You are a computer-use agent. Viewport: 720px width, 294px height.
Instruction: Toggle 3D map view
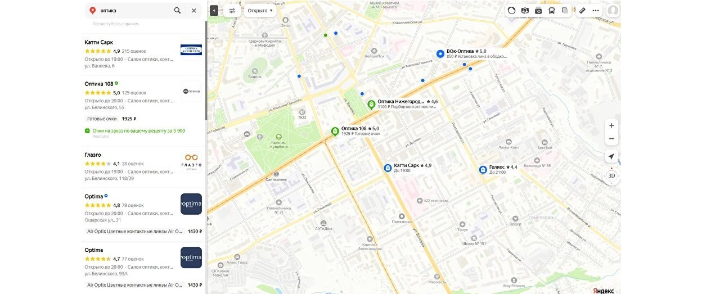612,175
